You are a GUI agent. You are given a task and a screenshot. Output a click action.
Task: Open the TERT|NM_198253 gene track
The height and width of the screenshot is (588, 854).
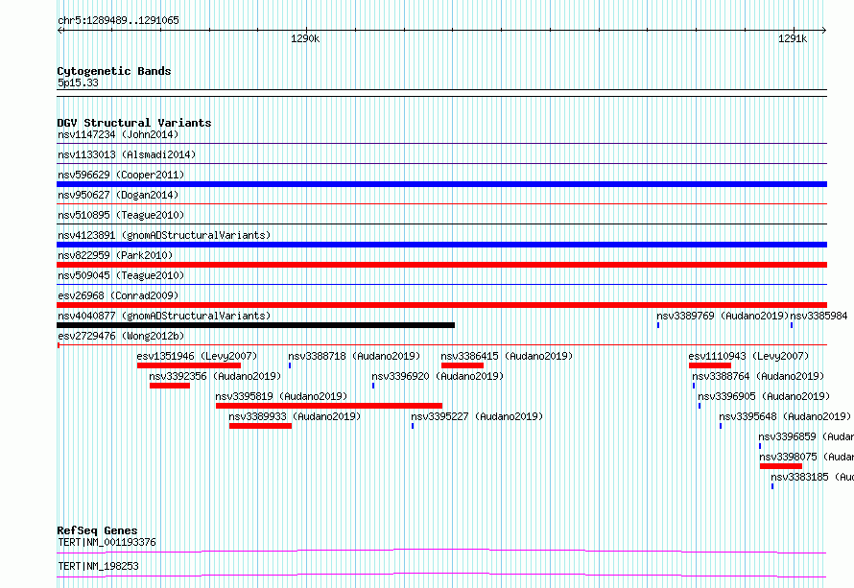(441, 575)
